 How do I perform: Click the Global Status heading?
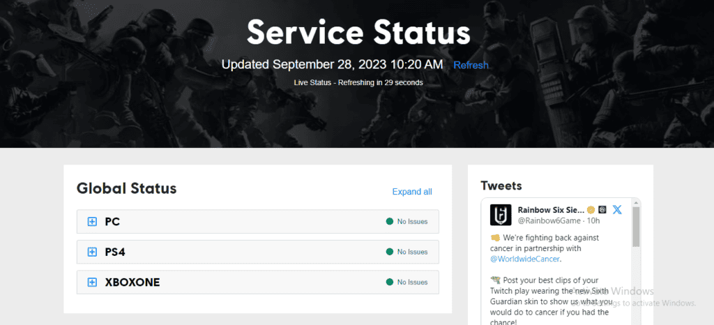coord(127,188)
